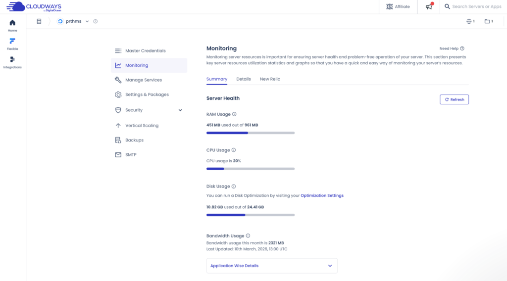Open Integrations from the left sidebar

(x=12, y=60)
